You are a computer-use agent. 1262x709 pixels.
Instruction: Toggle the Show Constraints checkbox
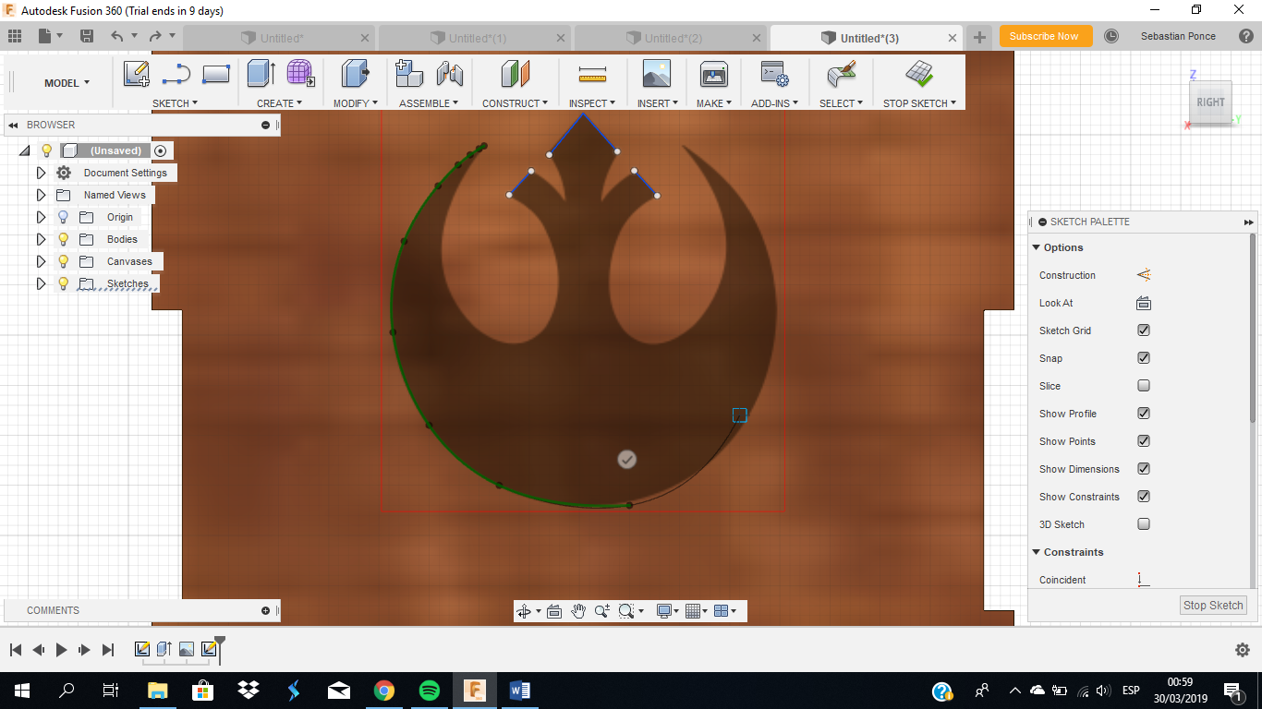pyautogui.click(x=1144, y=497)
